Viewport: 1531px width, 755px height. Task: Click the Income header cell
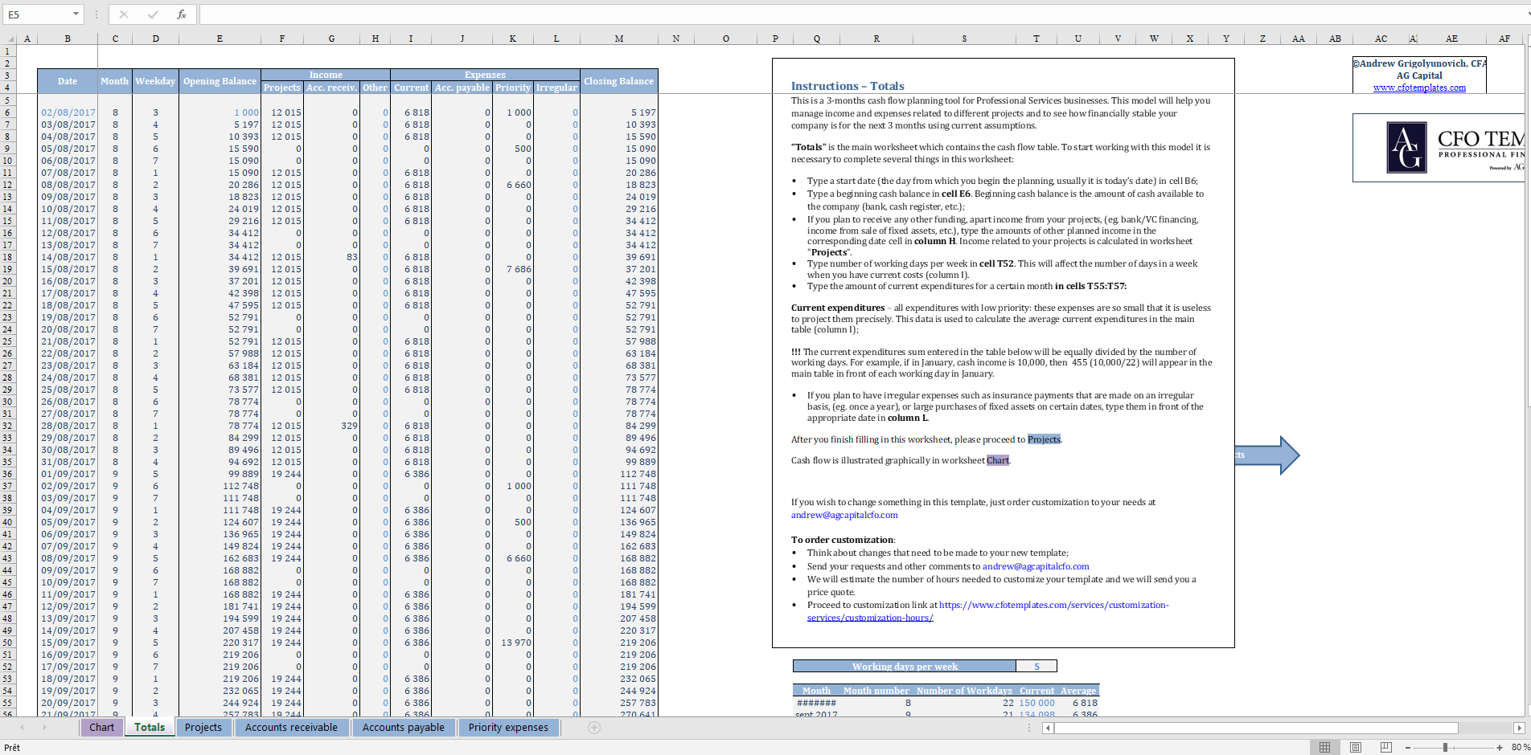coord(326,75)
